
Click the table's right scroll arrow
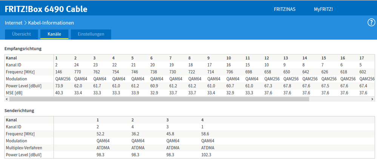click(372, 99)
